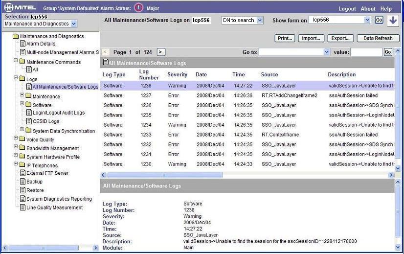Viewport: 404px width, 254px height.
Task: Click the blue down-arrow icon beside Go
Action: pyautogui.click(x=393, y=20)
